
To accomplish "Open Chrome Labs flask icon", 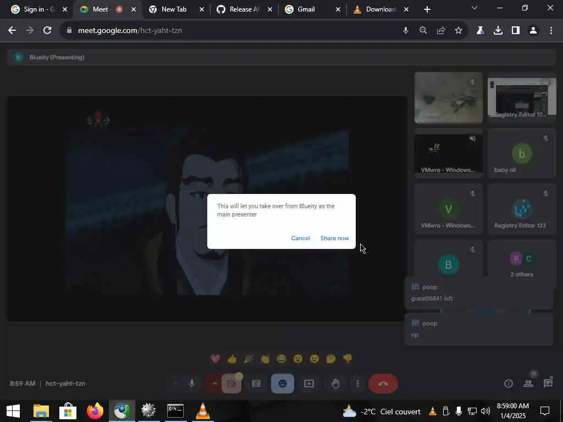I will (x=480, y=31).
